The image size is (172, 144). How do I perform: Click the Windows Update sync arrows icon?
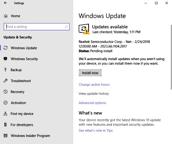(x=6, y=48)
